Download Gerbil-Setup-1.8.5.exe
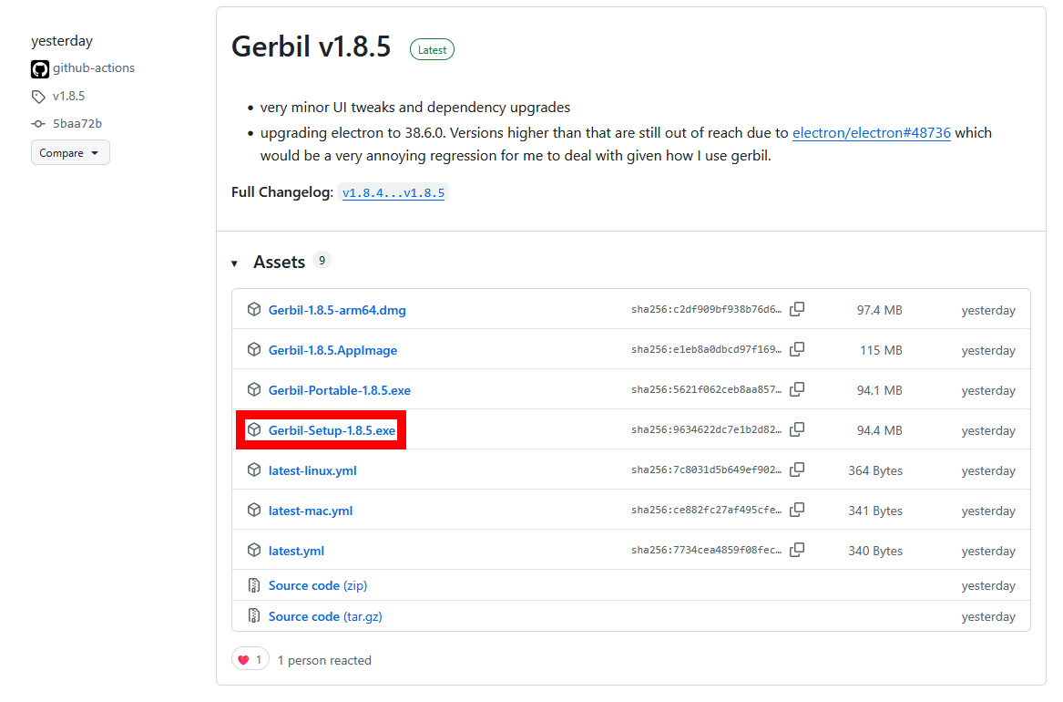This screenshot has width=1063, height=702. (332, 430)
